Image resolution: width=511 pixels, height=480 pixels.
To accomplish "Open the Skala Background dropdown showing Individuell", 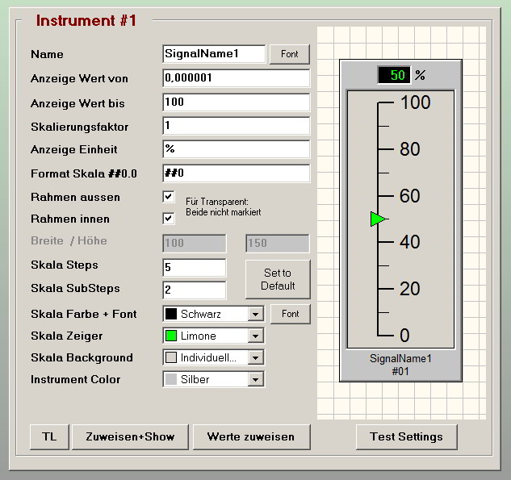I will 213,357.
